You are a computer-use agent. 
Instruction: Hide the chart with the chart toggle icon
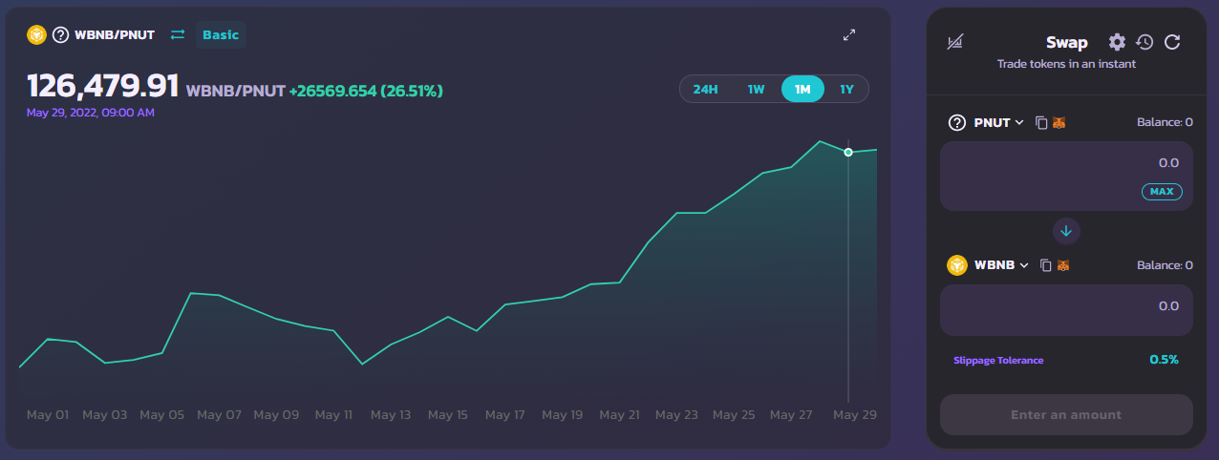point(954,42)
